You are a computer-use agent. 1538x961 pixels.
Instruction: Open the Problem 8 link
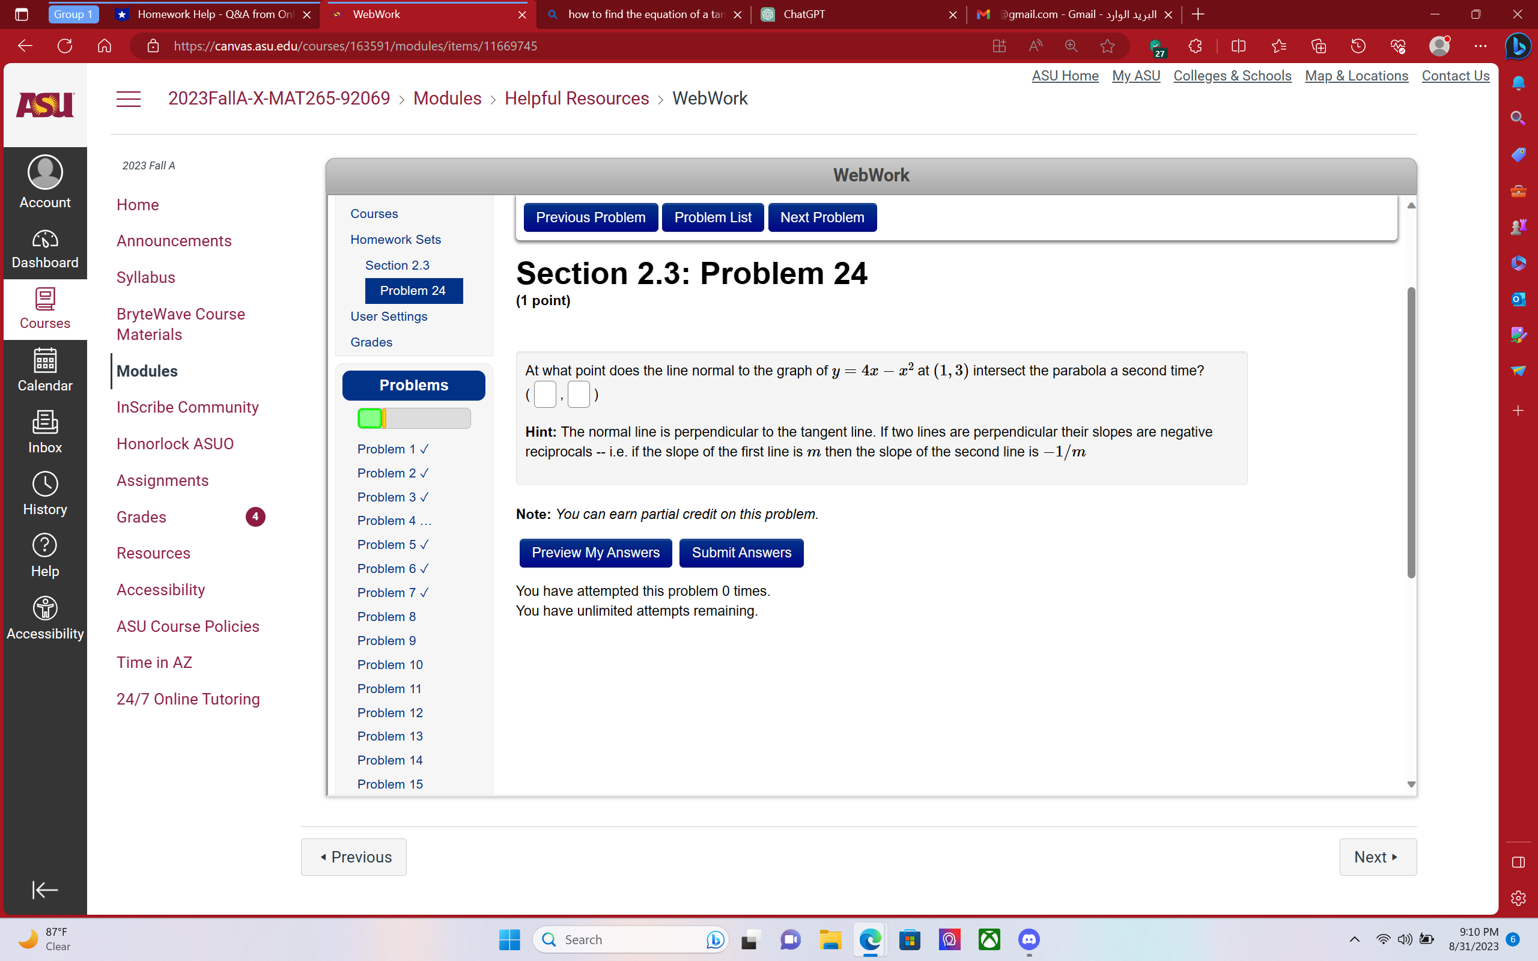[386, 616]
